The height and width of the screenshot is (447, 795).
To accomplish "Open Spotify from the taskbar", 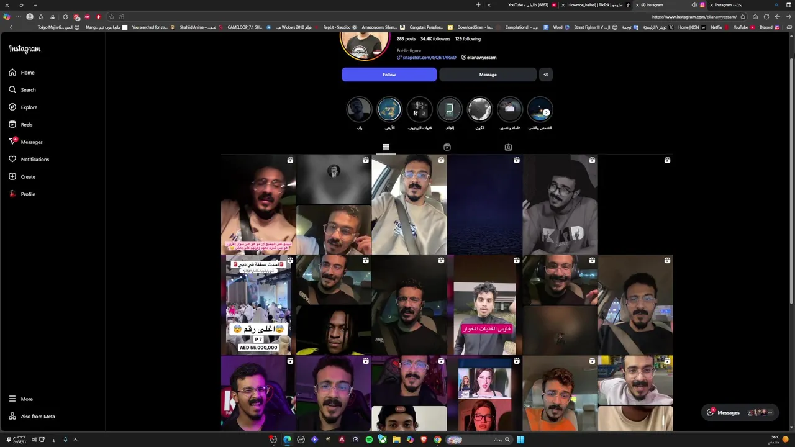I will point(369,440).
